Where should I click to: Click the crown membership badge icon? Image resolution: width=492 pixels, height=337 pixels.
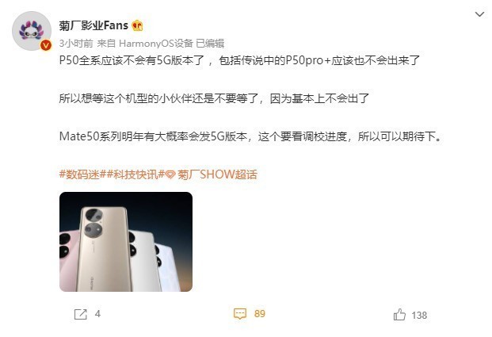click(x=137, y=25)
